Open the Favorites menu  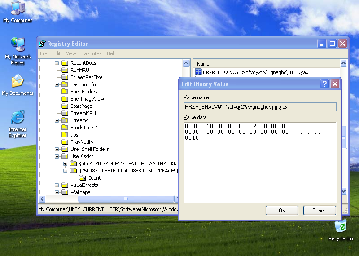point(92,53)
